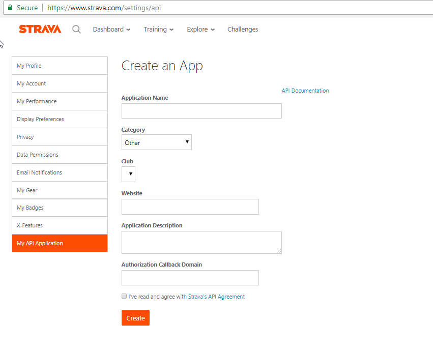Expand the Training dropdown menu
The width and height of the screenshot is (433, 351).
click(x=159, y=30)
